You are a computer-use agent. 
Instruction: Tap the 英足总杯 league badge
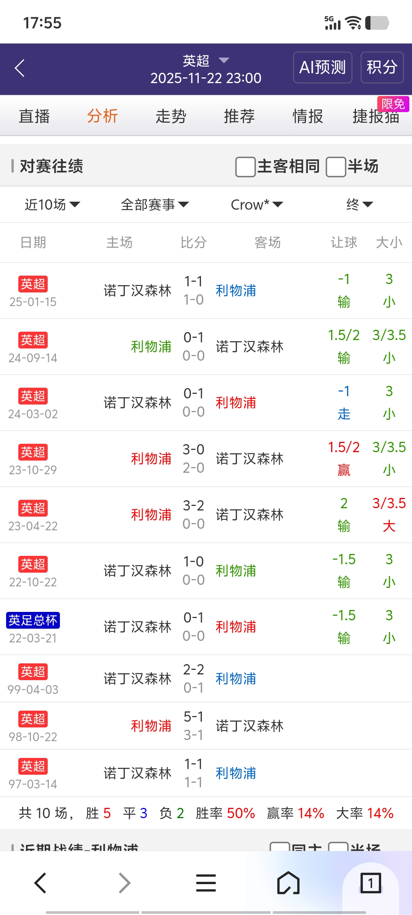coord(33,620)
